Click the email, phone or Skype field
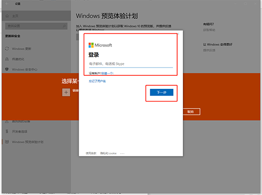The height and width of the screenshot is (195, 262). point(131,64)
